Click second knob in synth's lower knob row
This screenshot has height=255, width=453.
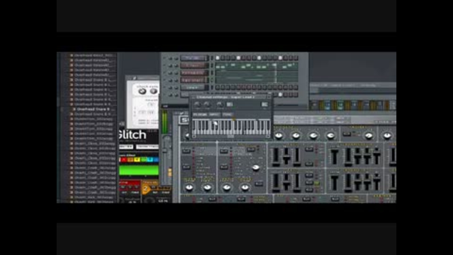[x=207, y=187]
